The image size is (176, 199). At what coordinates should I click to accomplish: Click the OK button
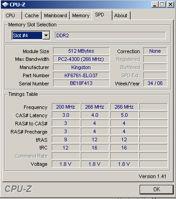coord(156,189)
